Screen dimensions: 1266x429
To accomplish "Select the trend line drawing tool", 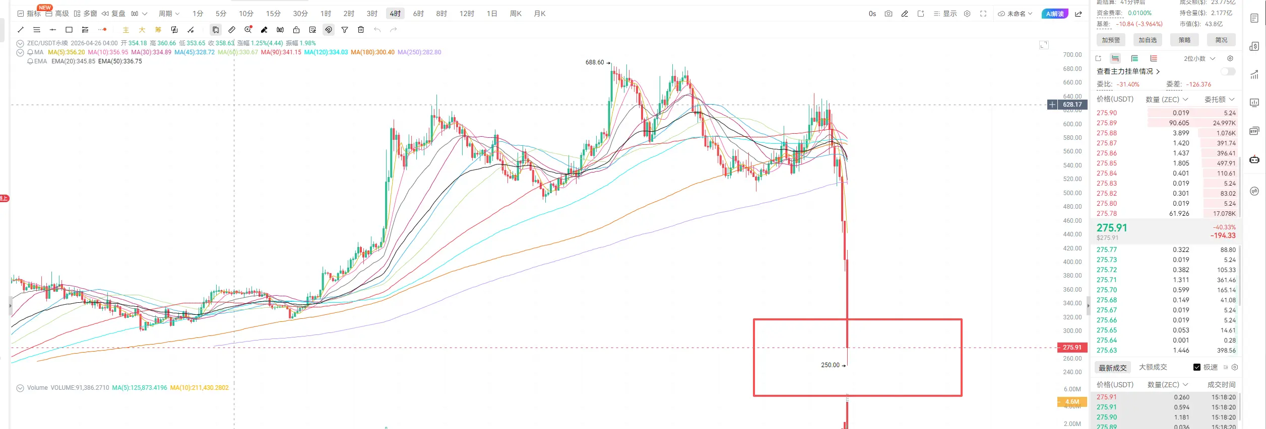I will tap(21, 30).
